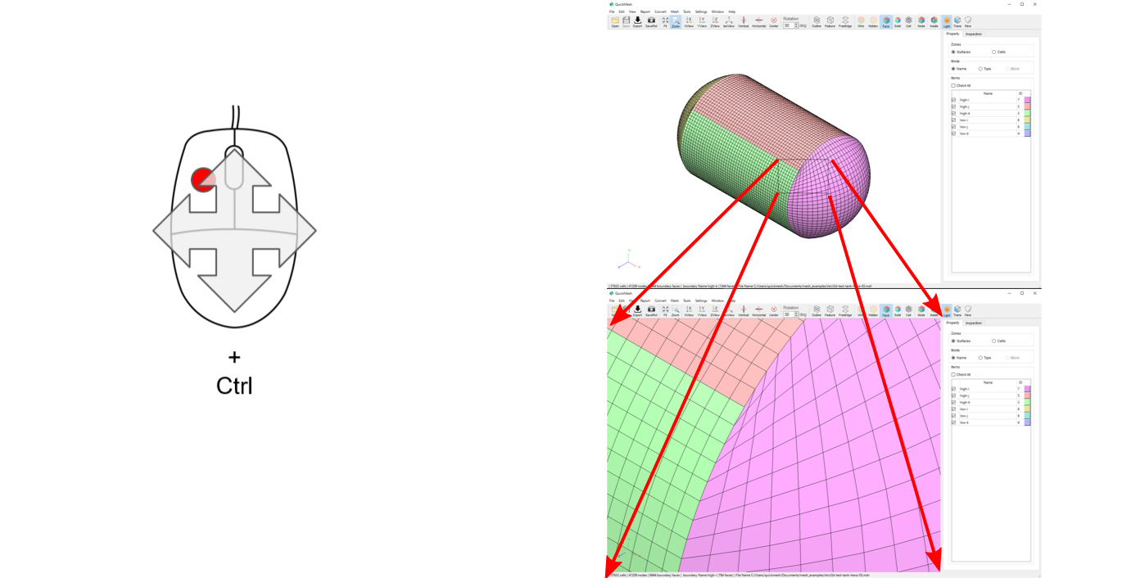Click Export icon in upper QuickMesh window
The width and height of the screenshot is (1145, 578).
637,21
